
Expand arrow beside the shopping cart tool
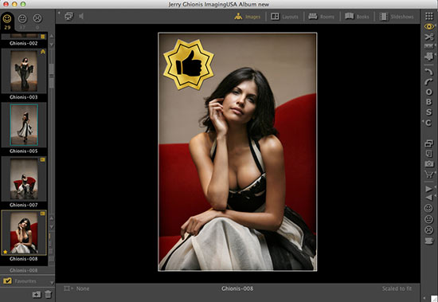pos(435,172)
